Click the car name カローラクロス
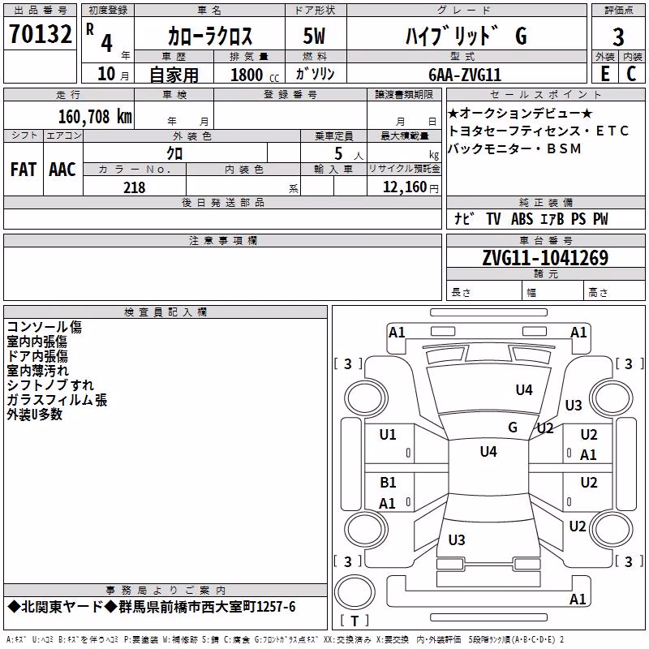Screen dimensions: 649x649 (x=210, y=36)
